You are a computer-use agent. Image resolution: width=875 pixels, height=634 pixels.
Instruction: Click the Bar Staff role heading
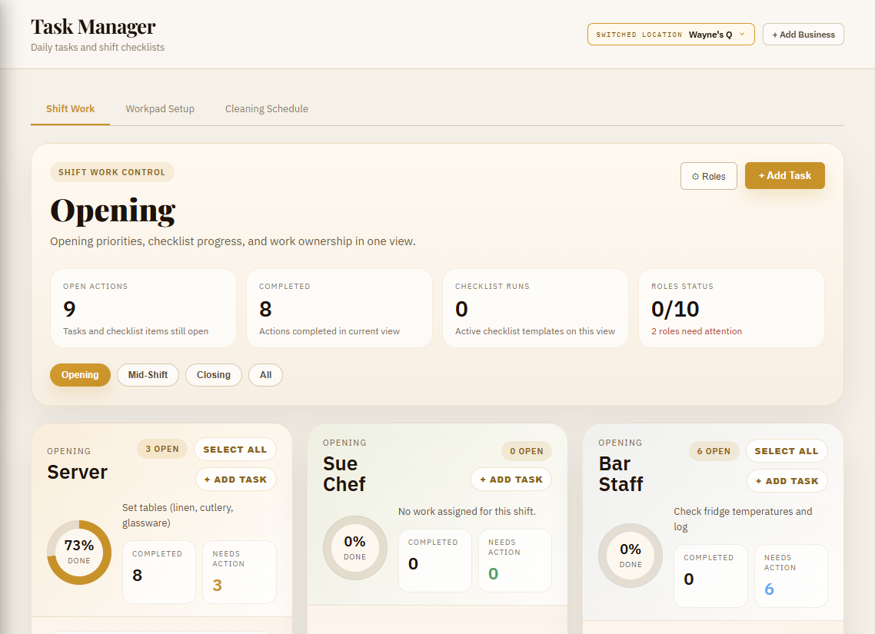[620, 474]
